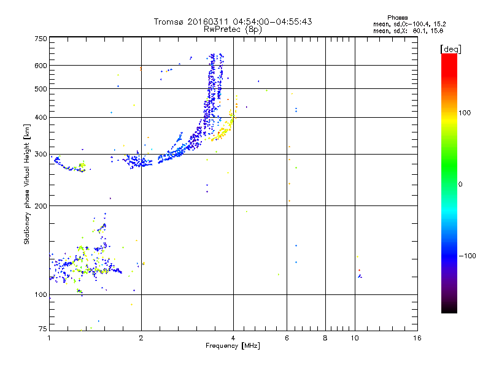Click the x-axis tick label '8'
Image resolution: width=491 pixels, height=368 pixels.
pos(325,338)
